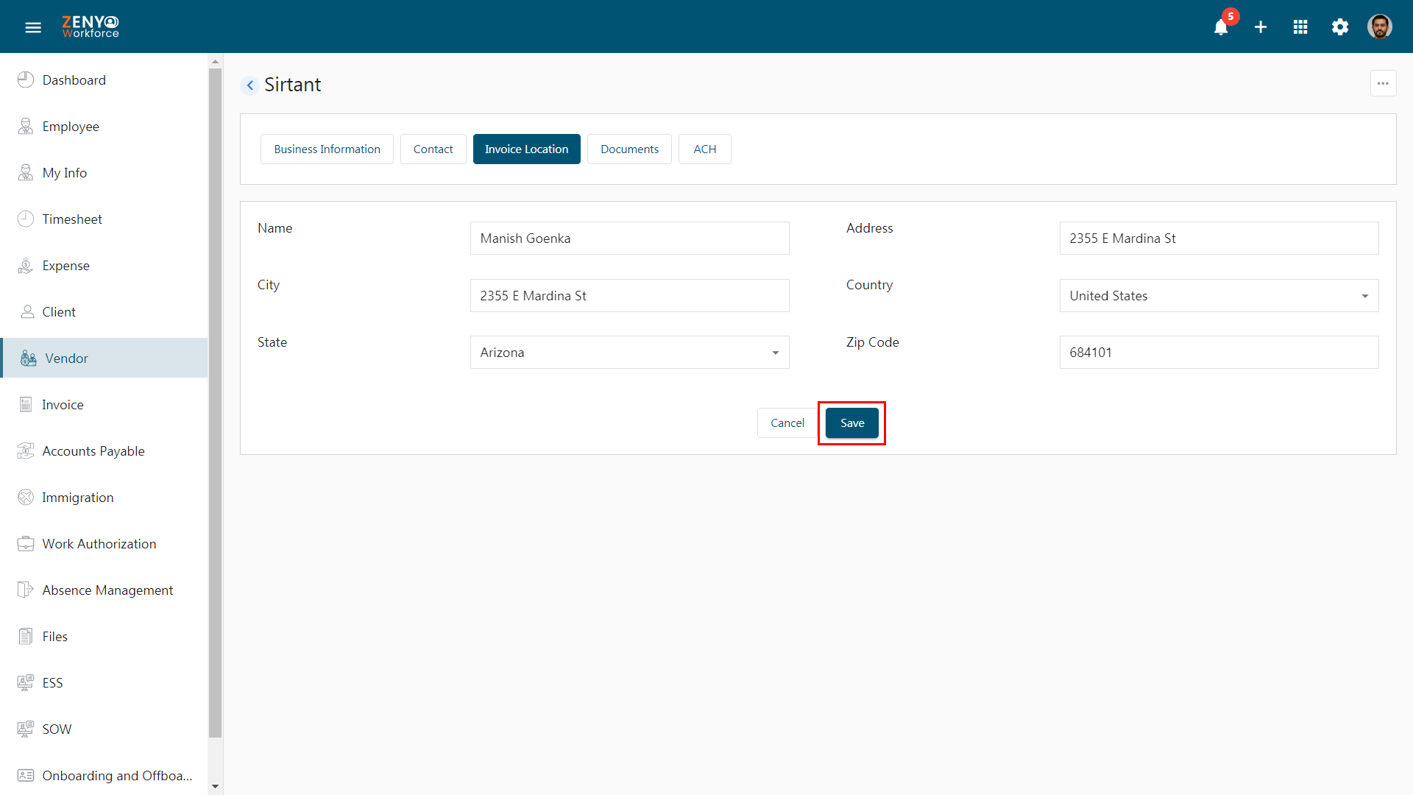Select the State dropdown for Arizona
The width and height of the screenshot is (1413, 795).
[630, 351]
